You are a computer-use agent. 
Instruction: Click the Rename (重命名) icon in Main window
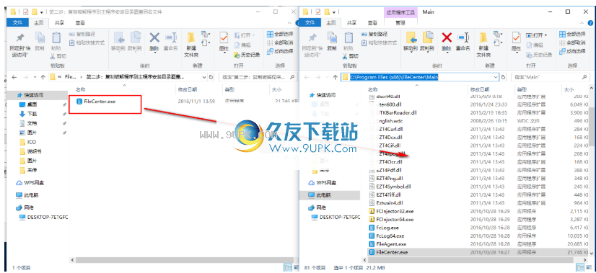(463, 38)
